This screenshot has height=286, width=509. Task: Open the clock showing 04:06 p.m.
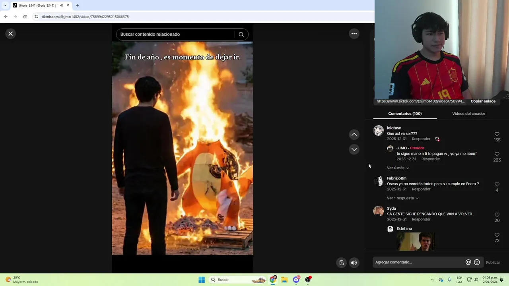click(x=490, y=280)
